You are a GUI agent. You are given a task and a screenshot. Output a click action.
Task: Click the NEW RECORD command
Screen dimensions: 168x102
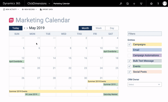[x=29, y=10]
